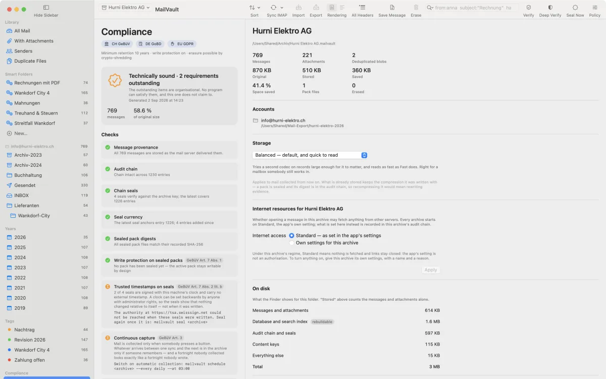Click the Import toolbar icon
The width and height of the screenshot is (606, 379).
[298, 8]
